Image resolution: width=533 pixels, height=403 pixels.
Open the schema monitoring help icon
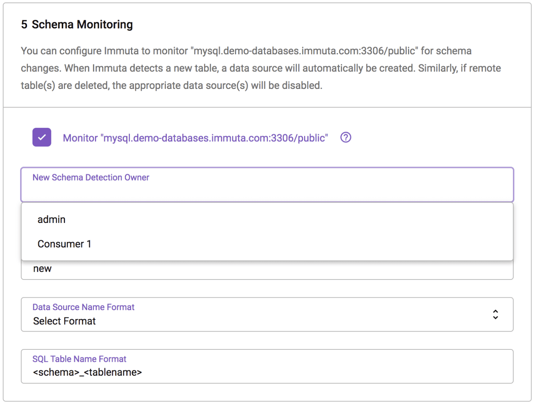[x=346, y=137]
